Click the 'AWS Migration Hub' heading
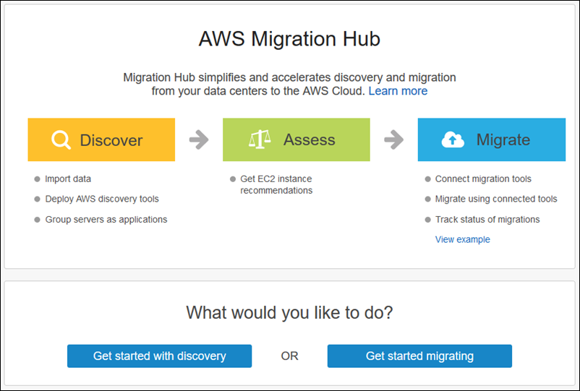Viewport: 580px width, 391px height. tap(289, 38)
